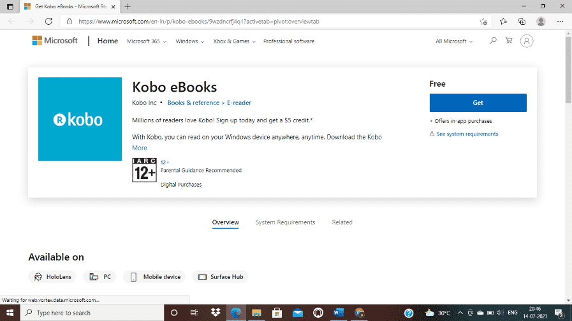Click the IARC 12+ rating badge
This screenshot has width=572, height=321.
click(x=144, y=170)
